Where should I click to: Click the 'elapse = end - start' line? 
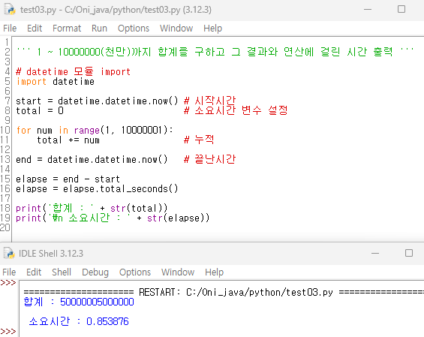click(x=68, y=179)
